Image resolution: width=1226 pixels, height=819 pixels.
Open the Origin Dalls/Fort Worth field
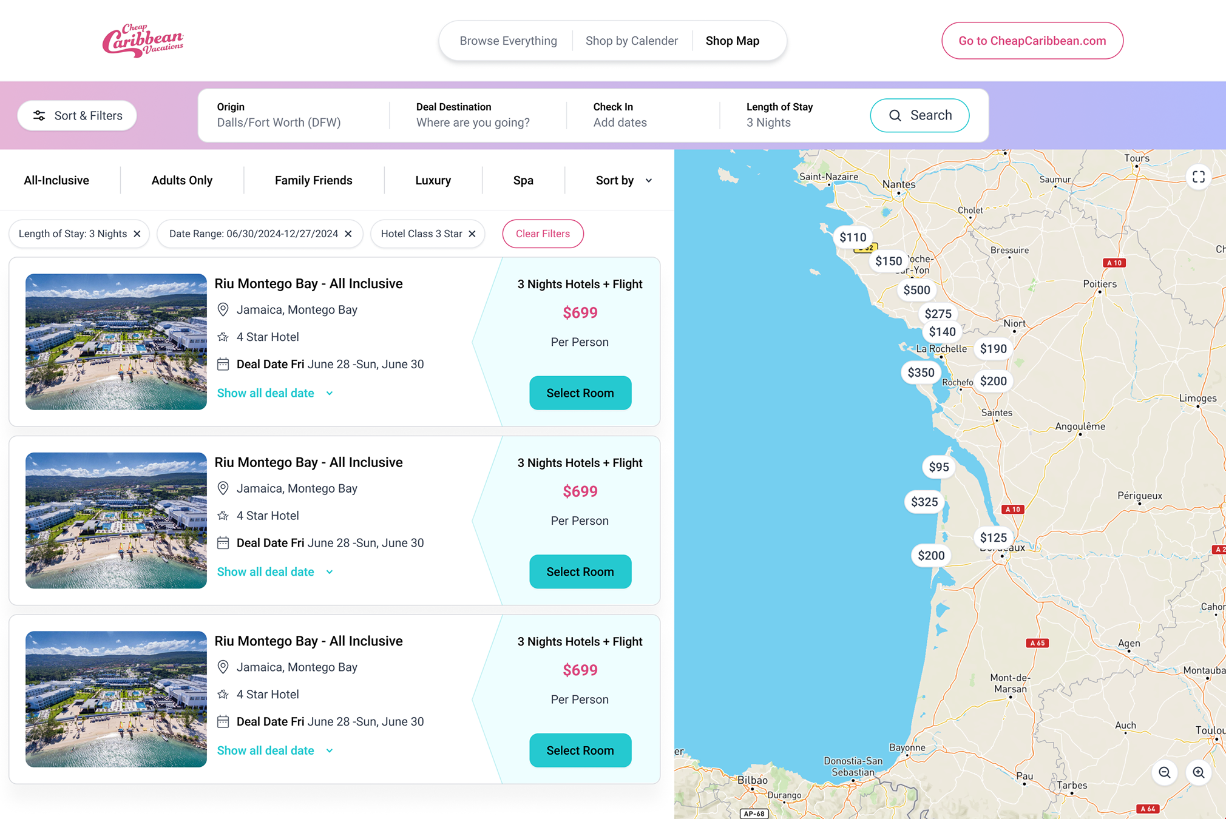pos(279,115)
